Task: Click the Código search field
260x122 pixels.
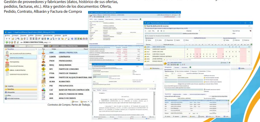Action: (x=20, y=46)
